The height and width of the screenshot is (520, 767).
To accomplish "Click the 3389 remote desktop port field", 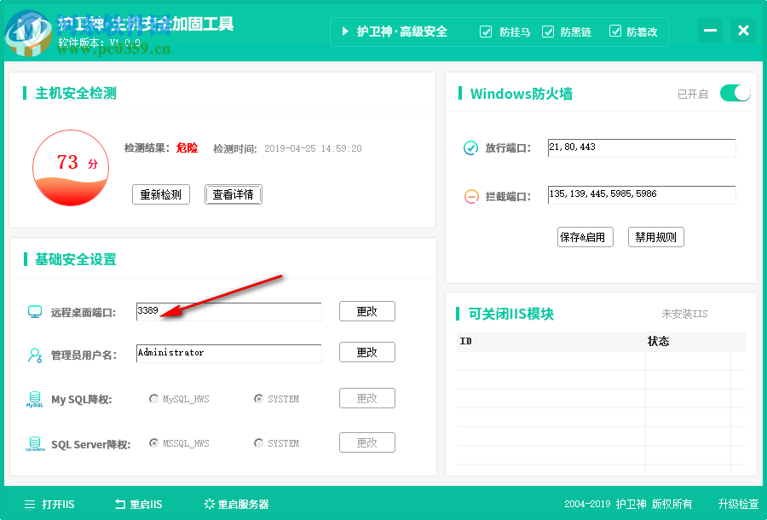I will 228,311.
